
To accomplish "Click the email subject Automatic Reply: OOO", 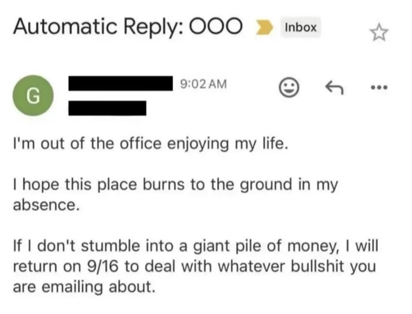I will 128,26.
